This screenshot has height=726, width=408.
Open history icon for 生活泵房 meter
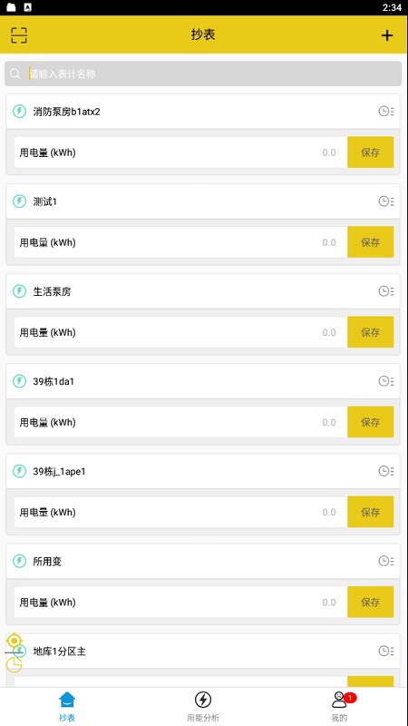pyautogui.click(x=386, y=291)
